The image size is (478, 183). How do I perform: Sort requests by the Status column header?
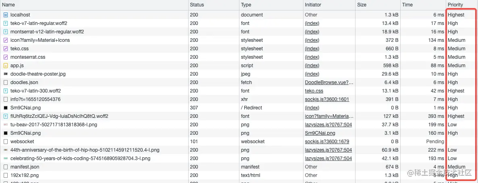197,5
